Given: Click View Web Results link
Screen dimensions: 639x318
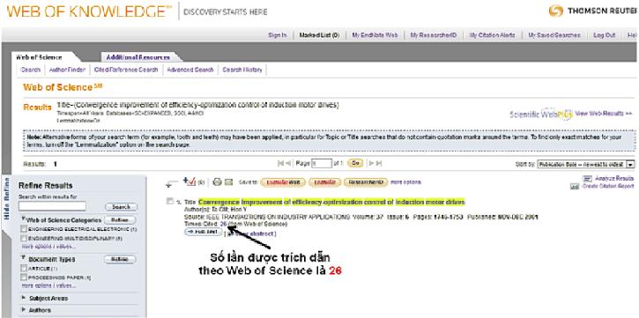Looking at the screenshot, I should click(604, 113).
